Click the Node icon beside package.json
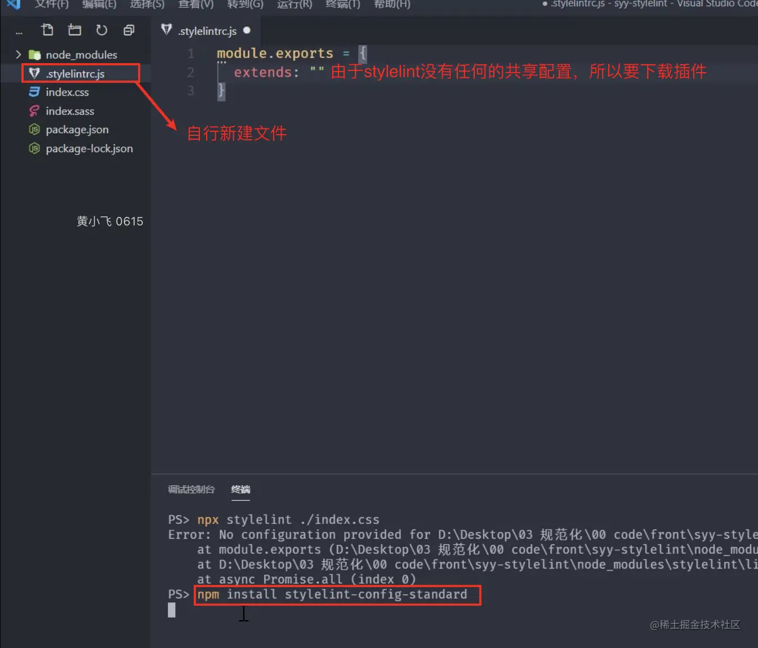The width and height of the screenshot is (758, 648). pyautogui.click(x=34, y=130)
